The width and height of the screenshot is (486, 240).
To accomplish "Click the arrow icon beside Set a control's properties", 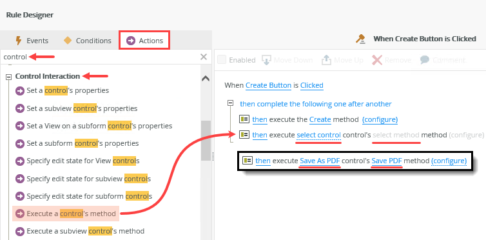I will pos(20,91).
